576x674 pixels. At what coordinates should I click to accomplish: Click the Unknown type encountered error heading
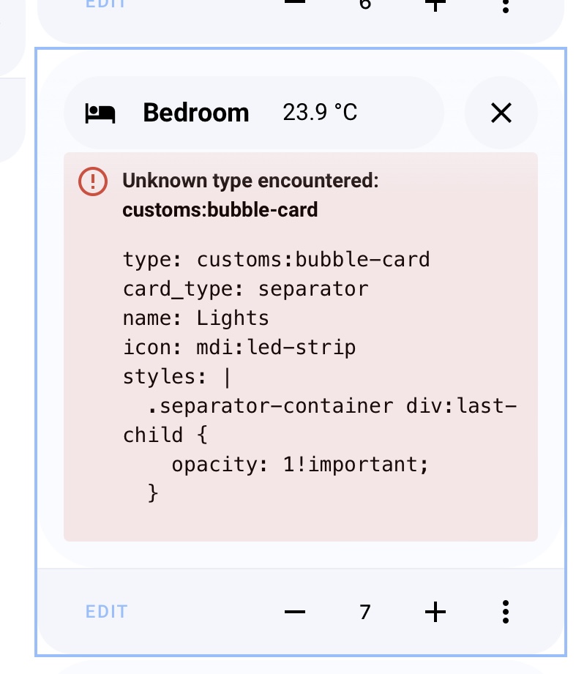[250, 181]
